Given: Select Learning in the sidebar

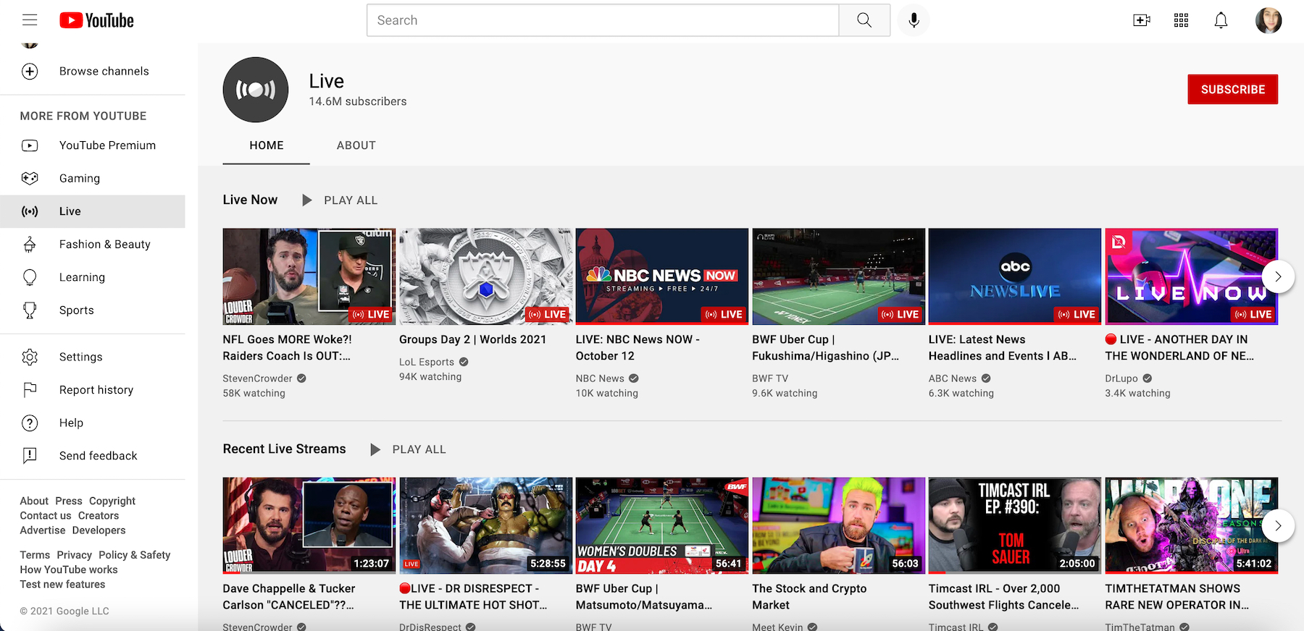Looking at the screenshot, I should [93, 277].
